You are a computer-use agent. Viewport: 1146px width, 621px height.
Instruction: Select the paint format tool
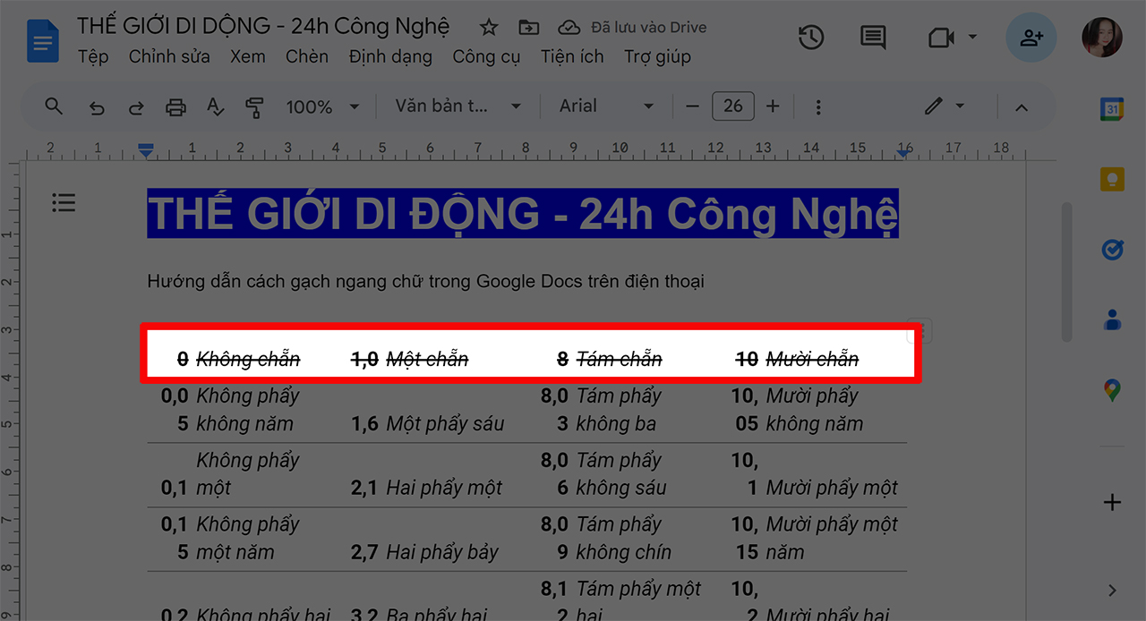(253, 106)
